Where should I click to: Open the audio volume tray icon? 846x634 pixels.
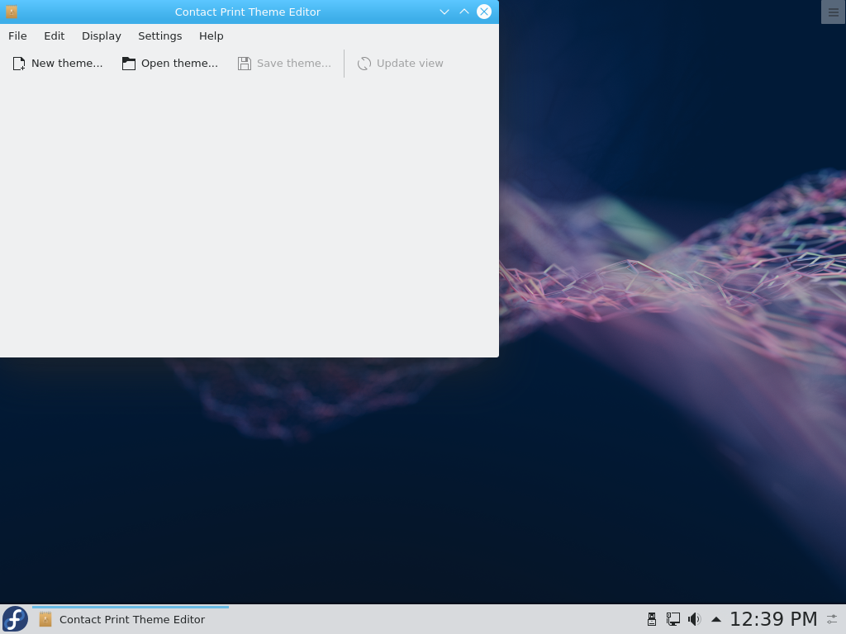[694, 619]
